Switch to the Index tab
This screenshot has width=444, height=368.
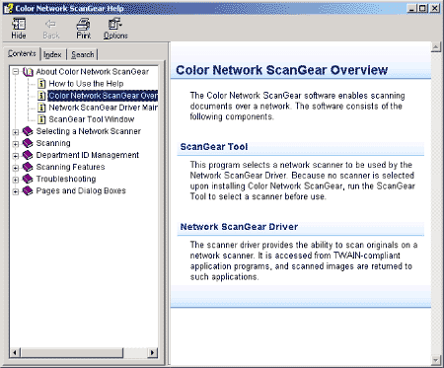52,54
